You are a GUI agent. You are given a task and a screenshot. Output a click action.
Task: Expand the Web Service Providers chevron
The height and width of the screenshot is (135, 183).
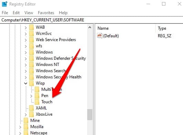coord(26,40)
